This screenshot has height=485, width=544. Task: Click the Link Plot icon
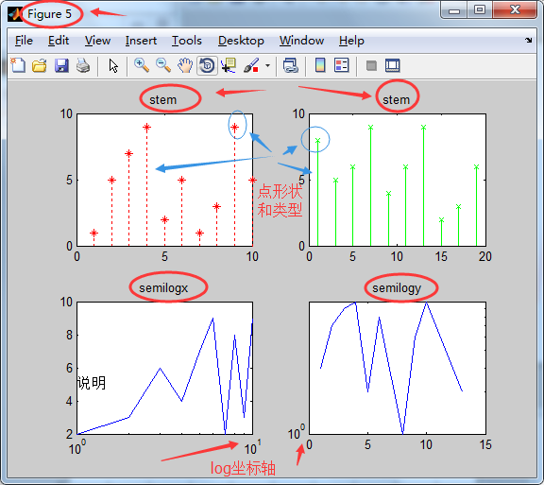(x=290, y=65)
